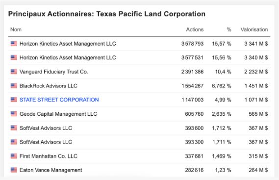Select the Horizon Kinetics row with 3 577 531 shares
279x180 pixels.
(139, 57)
